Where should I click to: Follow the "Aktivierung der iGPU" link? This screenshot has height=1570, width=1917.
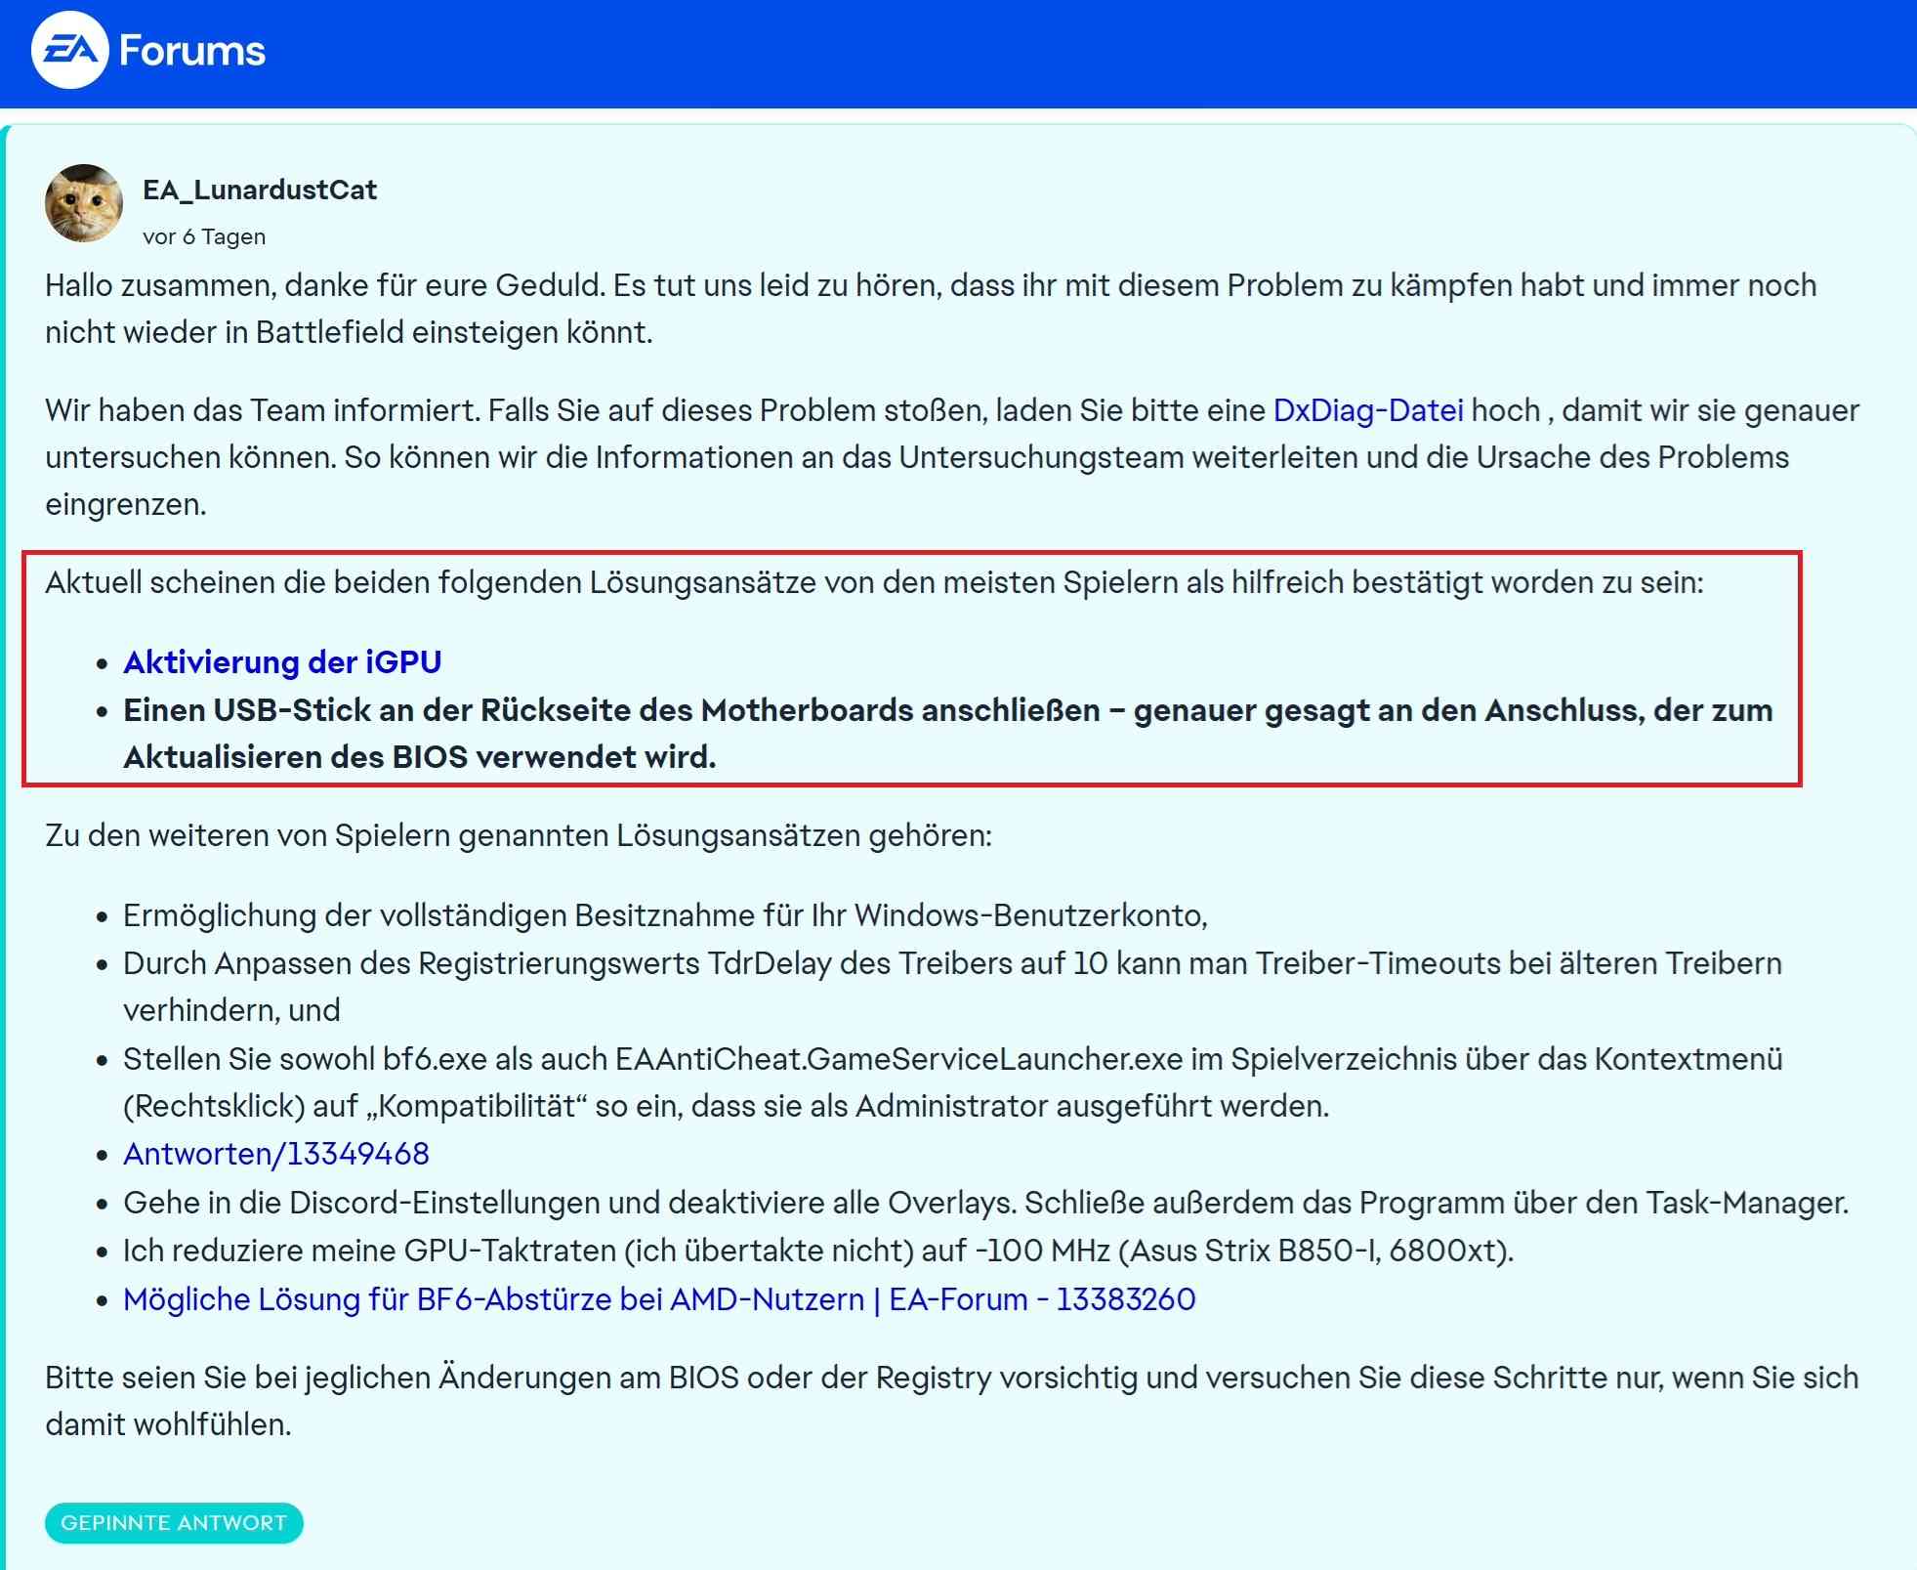click(x=282, y=662)
